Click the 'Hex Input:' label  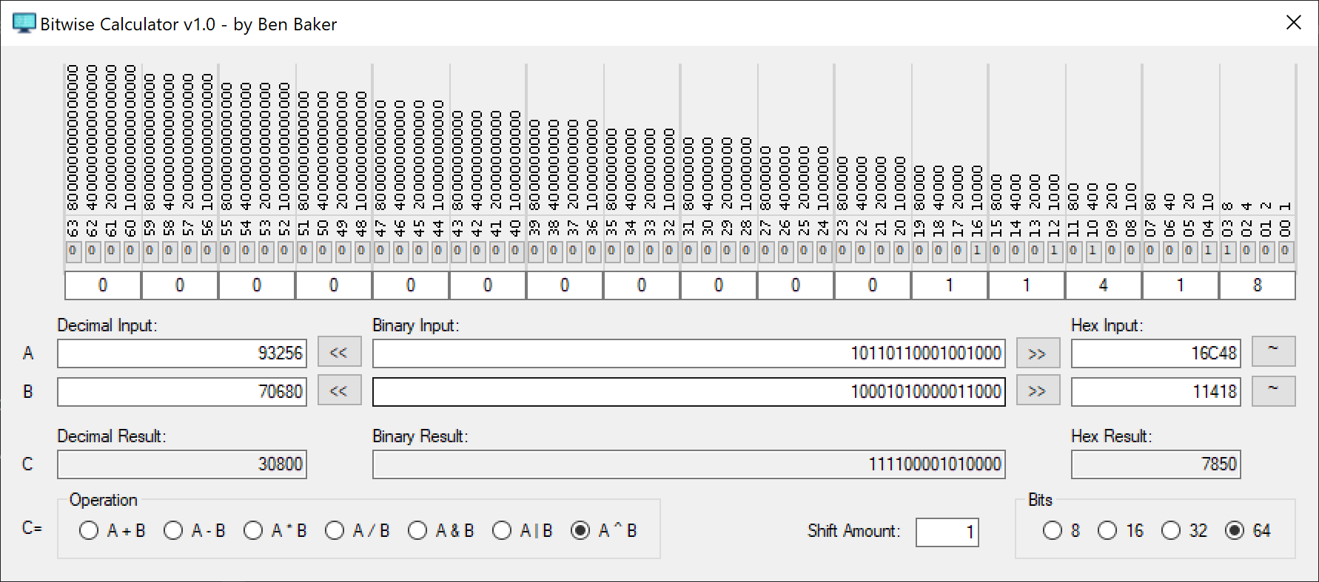coord(1107,325)
